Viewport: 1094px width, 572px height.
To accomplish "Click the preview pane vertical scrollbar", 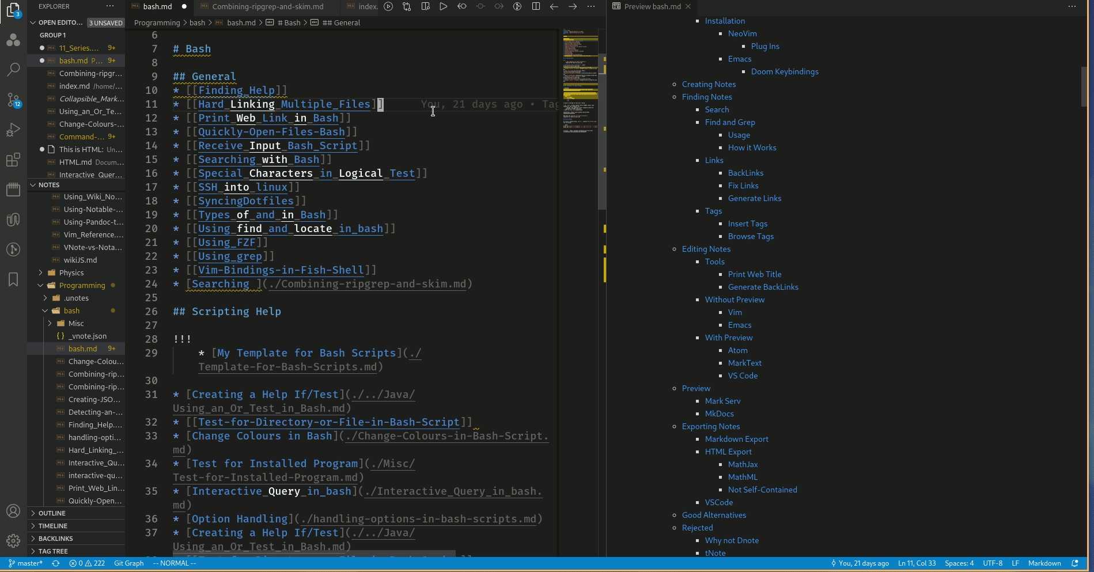I will click(x=1084, y=86).
